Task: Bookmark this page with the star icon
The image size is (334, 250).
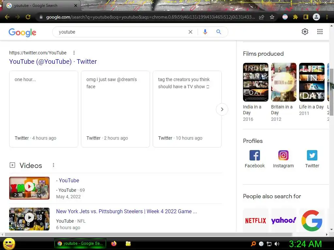Action: [272, 17]
